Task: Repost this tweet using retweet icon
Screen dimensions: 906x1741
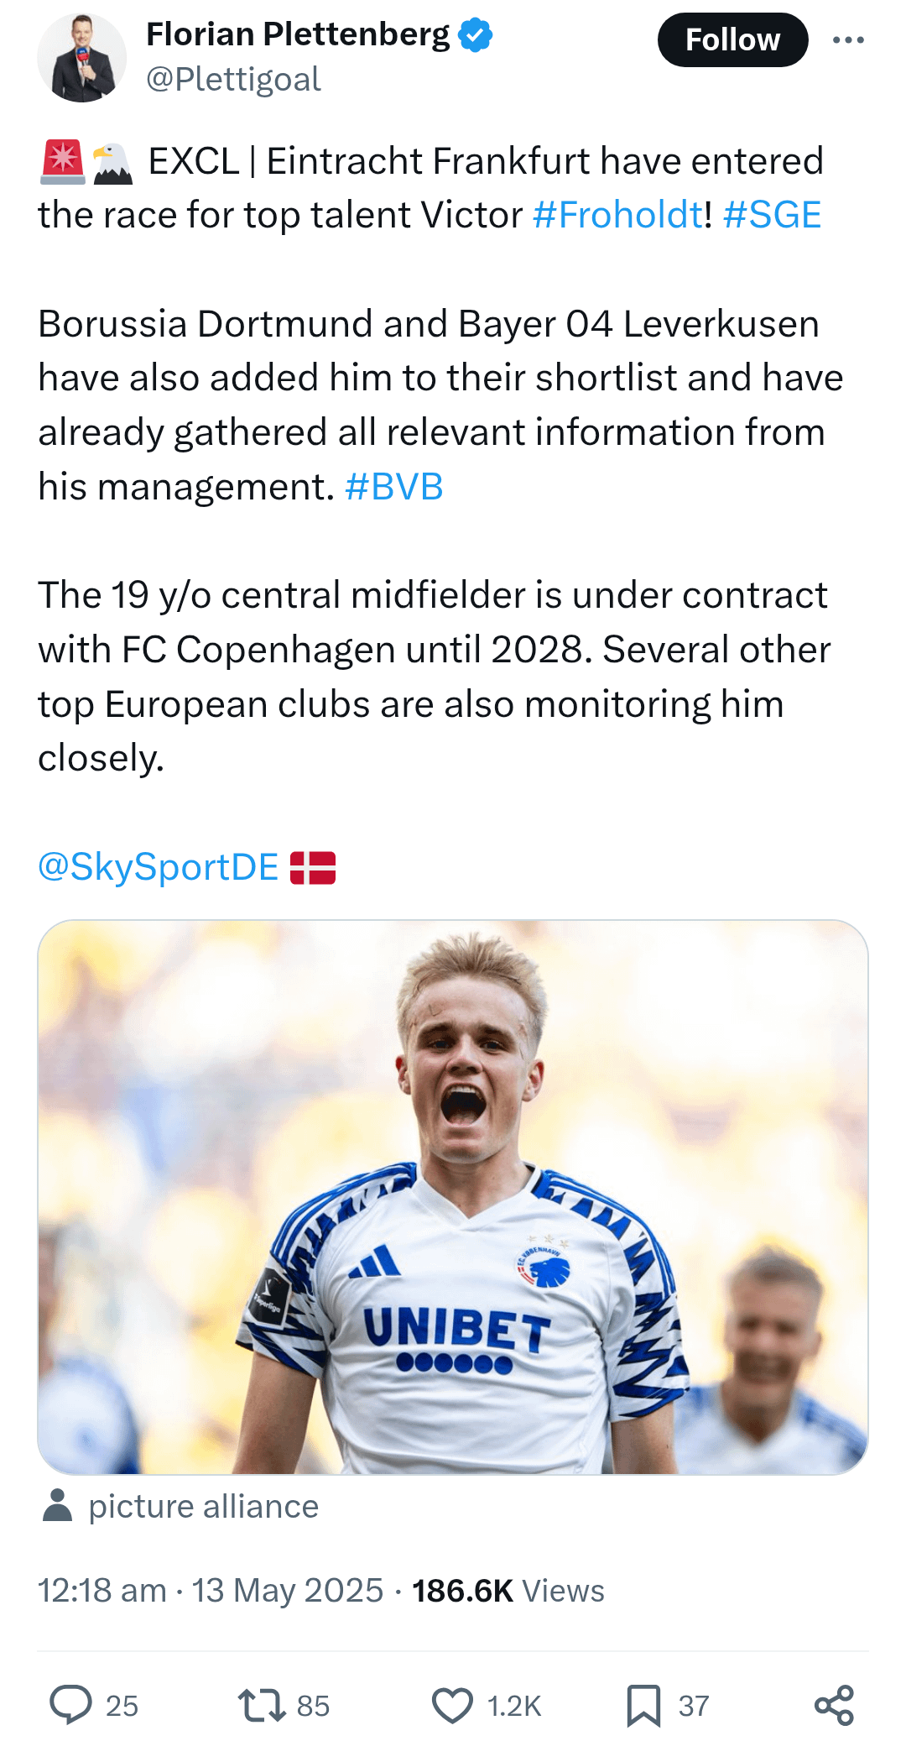Action: coord(262,1705)
